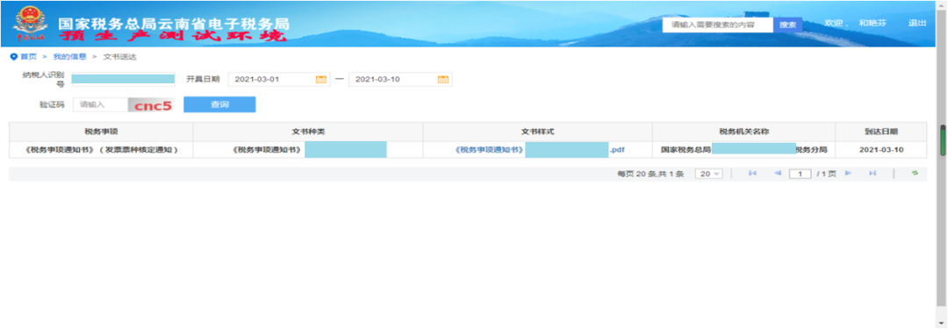Refresh the results table icon
This screenshot has width=948, height=329.
coord(915,174)
